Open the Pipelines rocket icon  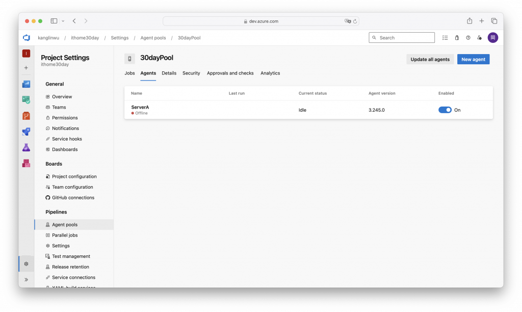[27, 132]
